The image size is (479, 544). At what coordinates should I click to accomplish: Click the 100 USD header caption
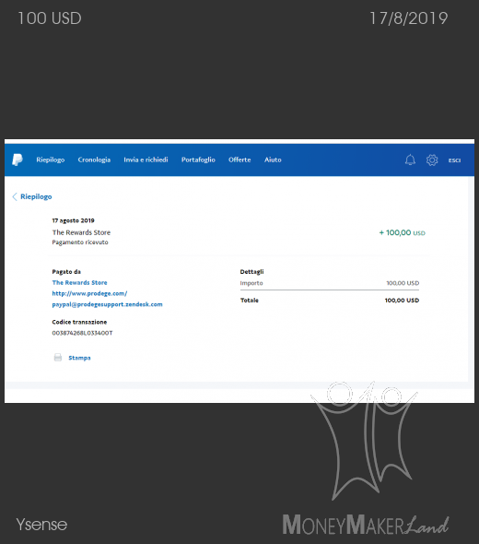[50, 18]
